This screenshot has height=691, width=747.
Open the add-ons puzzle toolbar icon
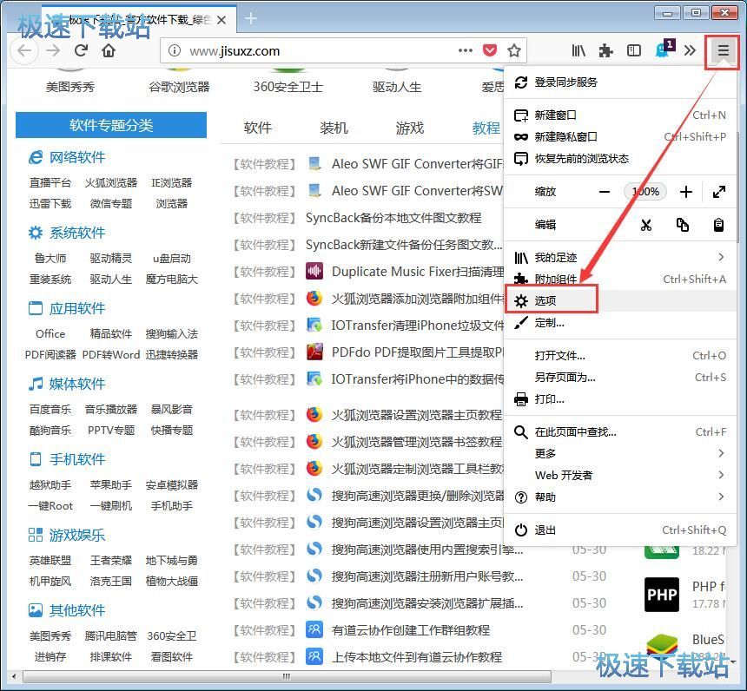click(x=605, y=50)
